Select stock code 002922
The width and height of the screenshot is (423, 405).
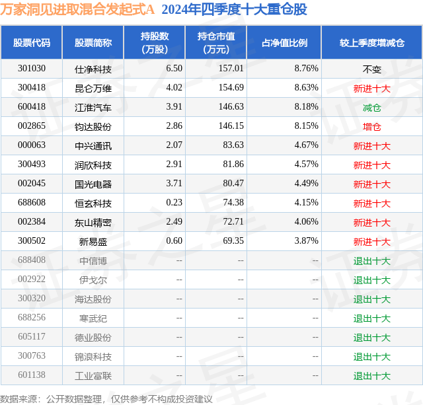[32, 279]
